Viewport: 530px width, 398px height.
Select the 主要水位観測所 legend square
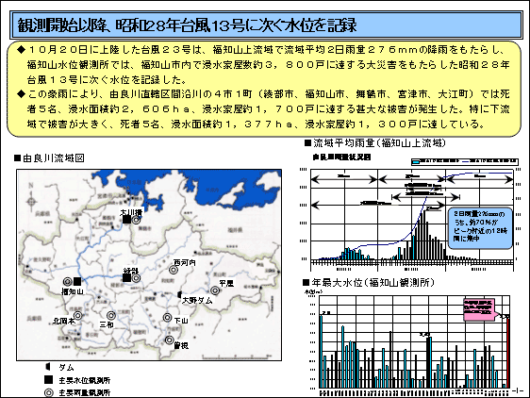(x=49, y=380)
